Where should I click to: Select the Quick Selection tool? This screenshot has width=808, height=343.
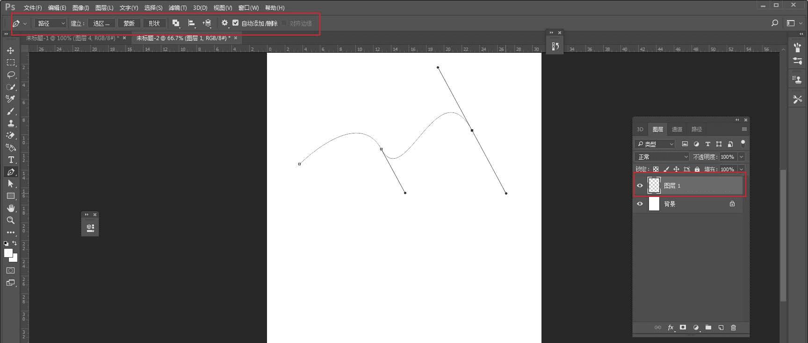(10, 87)
